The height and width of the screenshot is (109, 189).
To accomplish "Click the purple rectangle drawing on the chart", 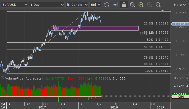I will 95,28.
